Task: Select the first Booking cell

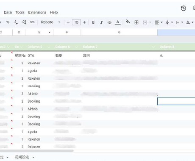Action: (34, 86)
